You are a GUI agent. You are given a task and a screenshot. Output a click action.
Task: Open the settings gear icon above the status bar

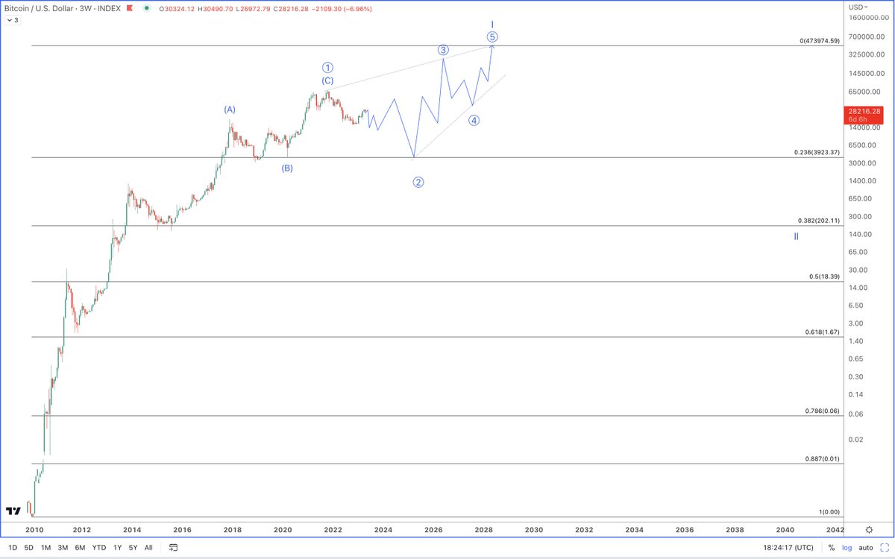pos(869,530)
